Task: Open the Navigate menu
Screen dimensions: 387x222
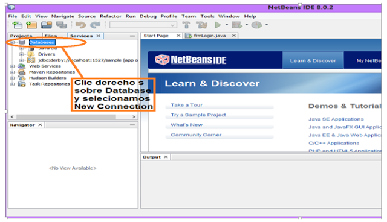Action: (x=63, y=16)
